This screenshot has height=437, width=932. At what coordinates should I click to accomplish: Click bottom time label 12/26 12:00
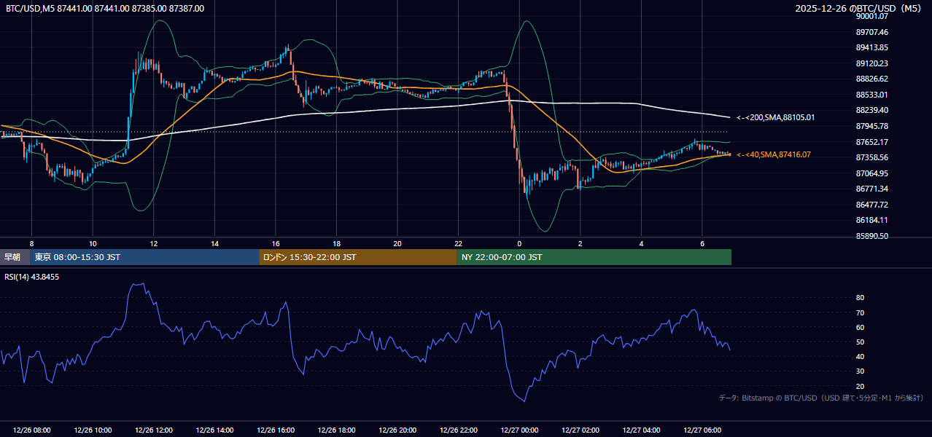(x=154, y=430)
